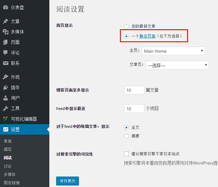Image resolution: width=218 pixels, height=187 pixels.
Task: Open the 主页 dropdown showing Main Home
Action: [x=173, y=51]
